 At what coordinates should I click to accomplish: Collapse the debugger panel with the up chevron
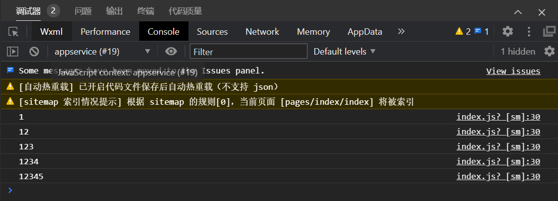click(x=518, y=12)
